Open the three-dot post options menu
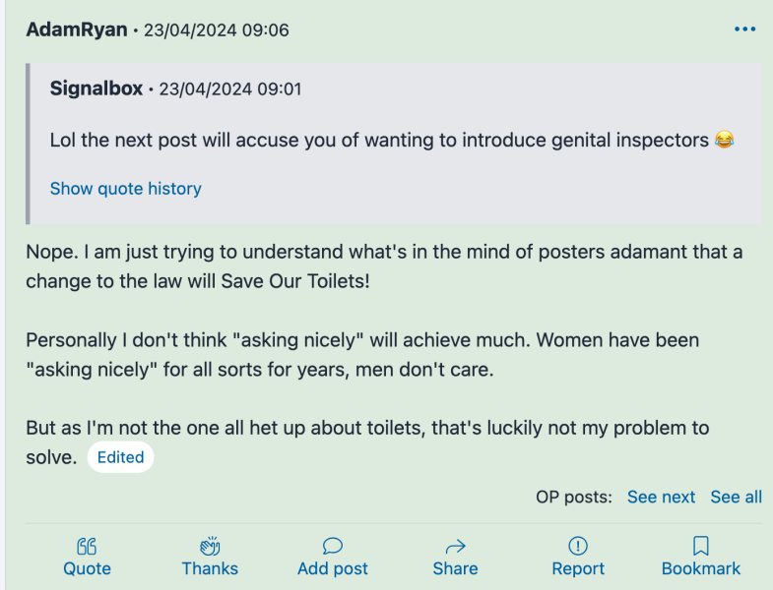Viewport: 773px width, 590px height. coord(744,29)
